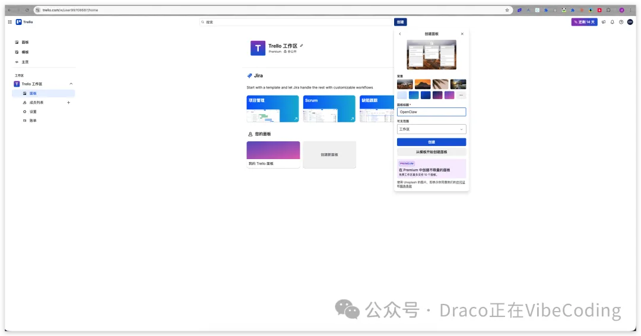Add a member with plus icon
The image size is (641, 336).
pos(68,103)
